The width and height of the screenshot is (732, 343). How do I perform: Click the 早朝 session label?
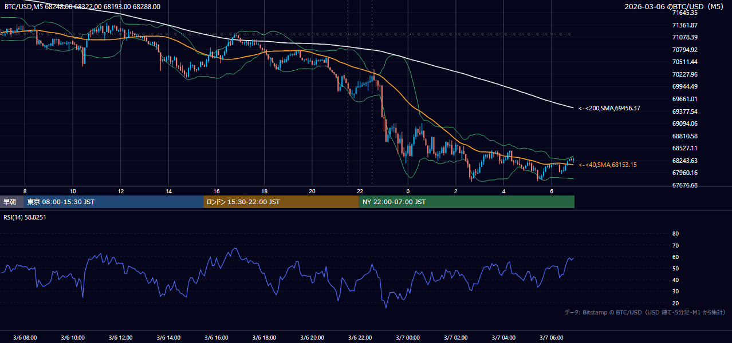[x=10, y=202]
